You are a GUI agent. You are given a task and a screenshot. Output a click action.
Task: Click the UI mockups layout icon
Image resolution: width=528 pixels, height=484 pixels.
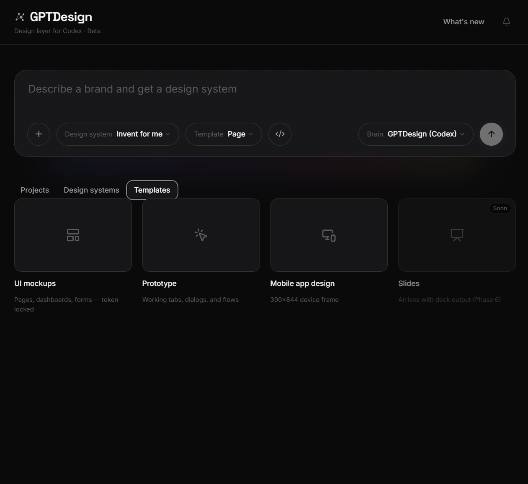tap(73, 235)
